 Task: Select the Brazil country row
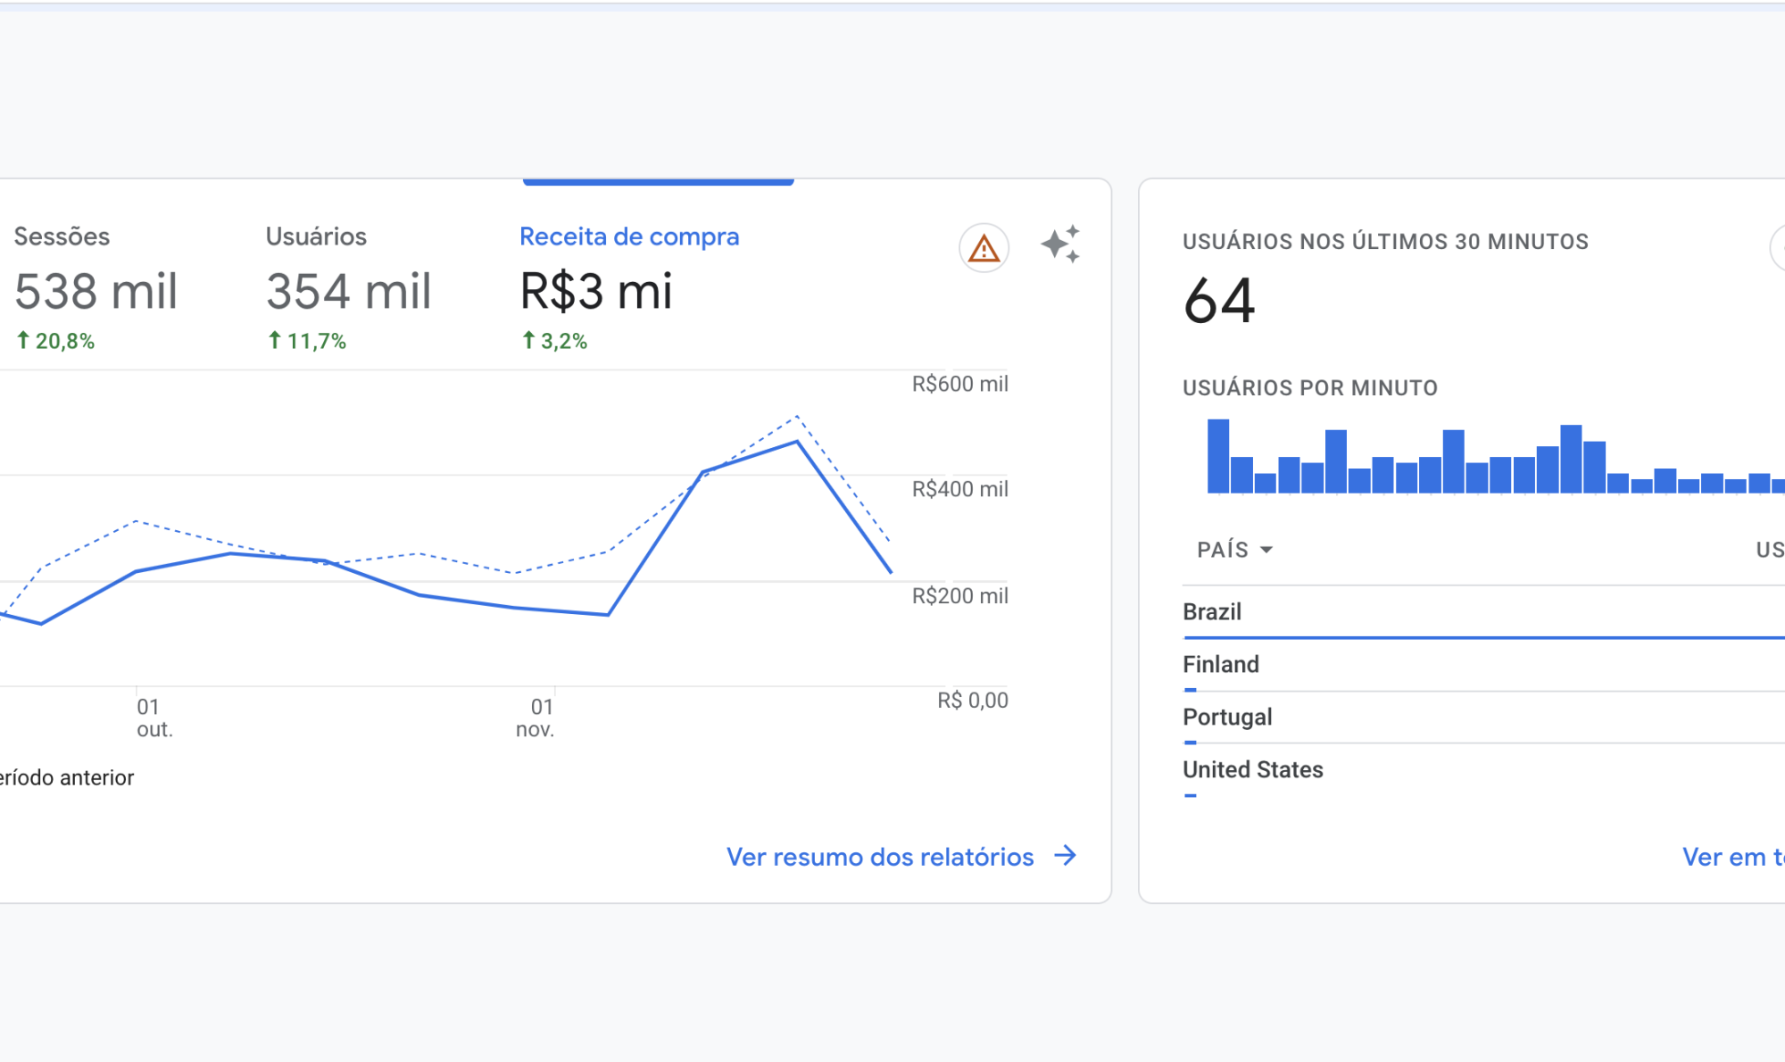click(1483, 613)
